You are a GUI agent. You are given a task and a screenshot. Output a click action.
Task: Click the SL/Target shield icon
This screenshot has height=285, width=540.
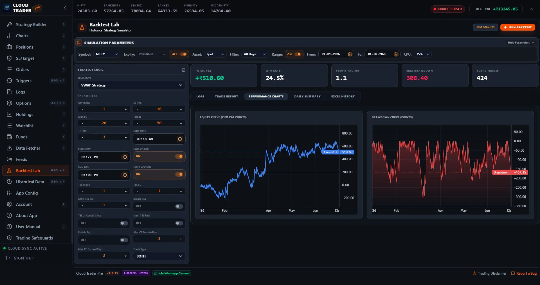tap(9, 58)
